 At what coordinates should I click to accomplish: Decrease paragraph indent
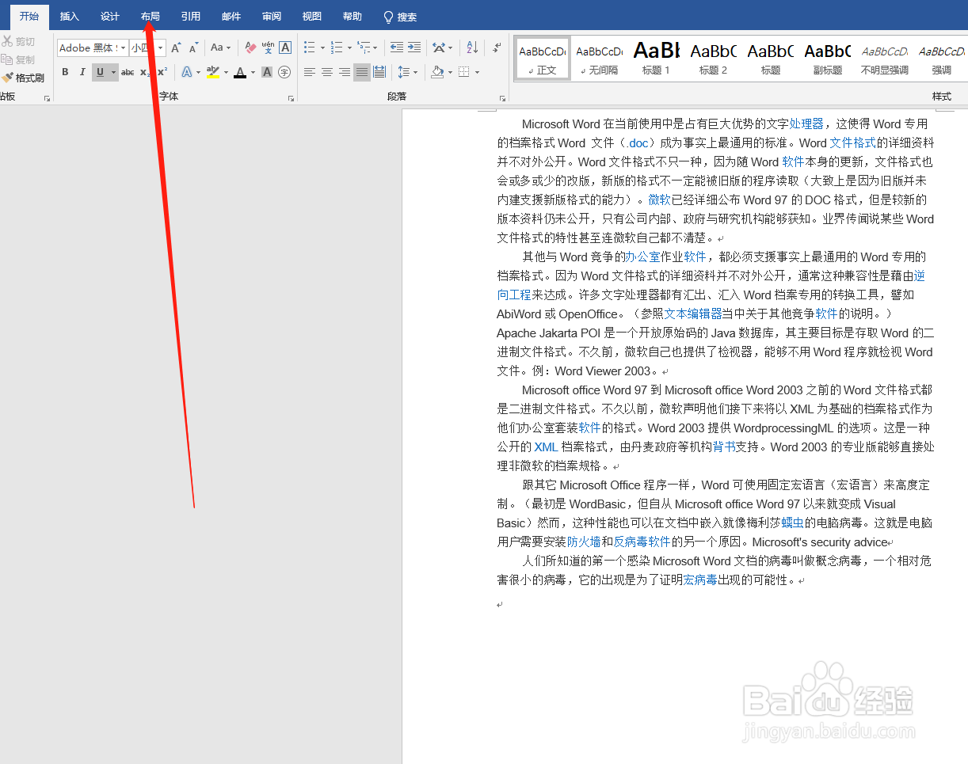[396, 48]
